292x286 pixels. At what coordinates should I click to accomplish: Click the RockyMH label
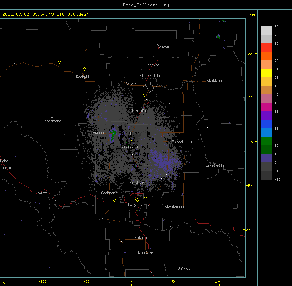[83, 77]
